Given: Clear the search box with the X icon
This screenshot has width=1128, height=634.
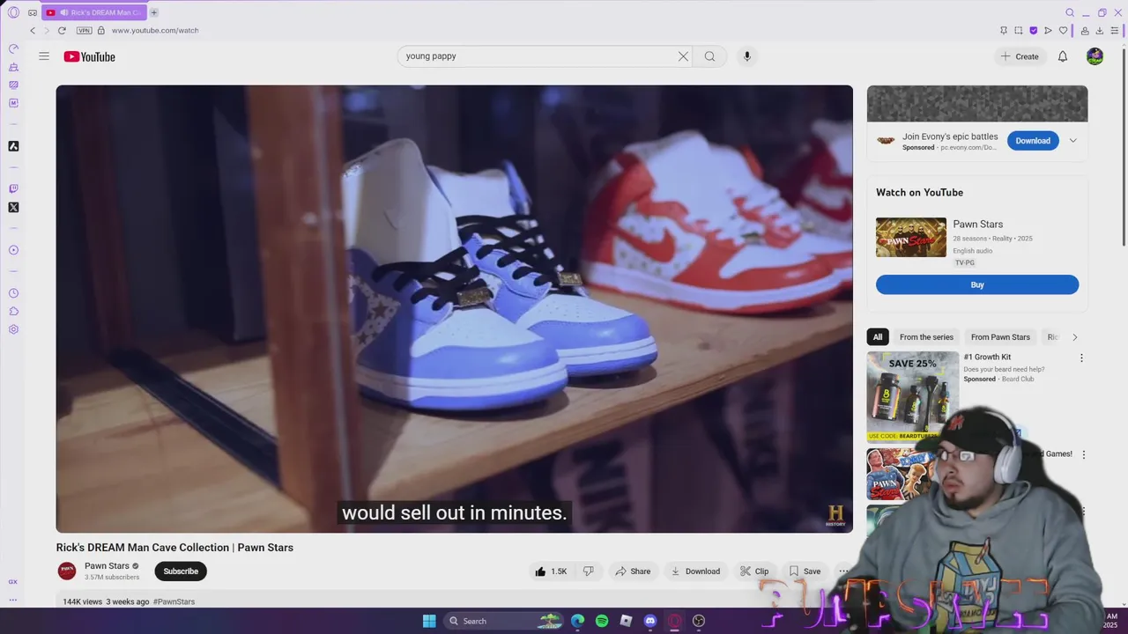Looking at the screenshot, I should pyautogui.click(x=683, y=56).
